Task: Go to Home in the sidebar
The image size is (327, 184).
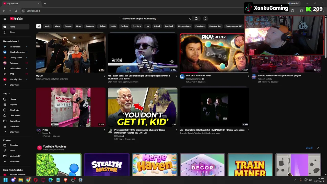Action: [x=15, y=27]
